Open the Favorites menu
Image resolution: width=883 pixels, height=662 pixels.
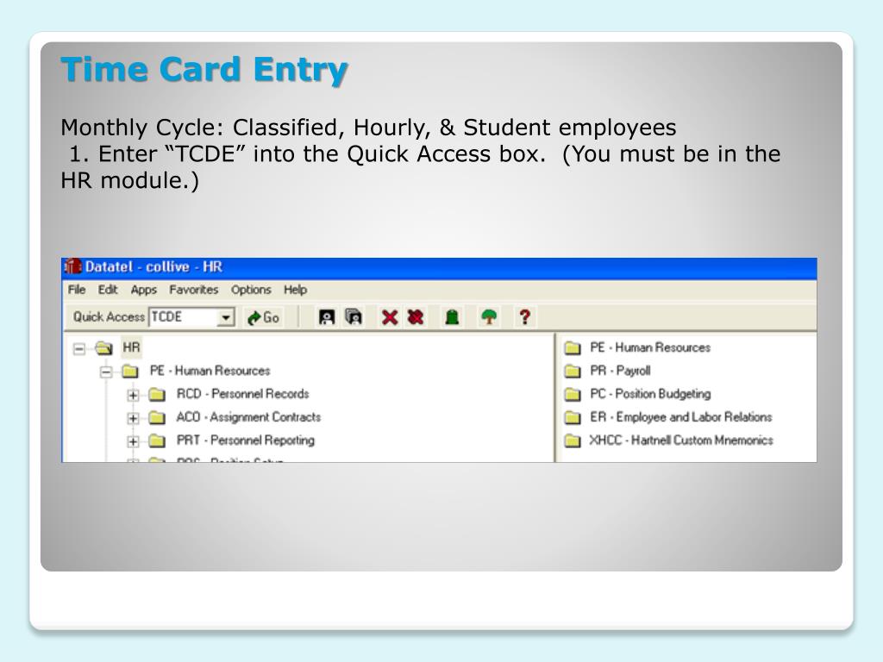(194, 290)
